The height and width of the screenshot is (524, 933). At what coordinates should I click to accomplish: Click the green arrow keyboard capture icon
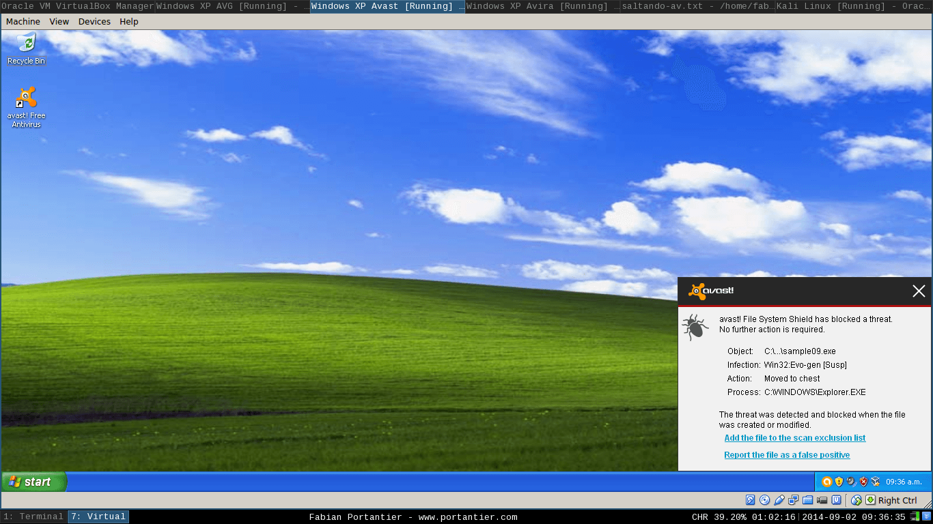pyautogui.click(x=870, y=500)
